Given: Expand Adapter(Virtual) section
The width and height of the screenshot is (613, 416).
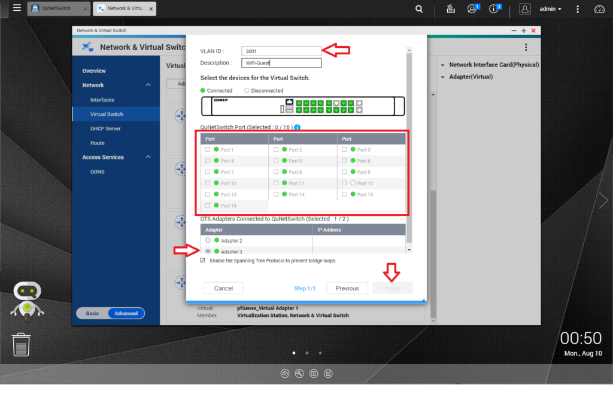Looking at the screenshot, I should 467,77.
